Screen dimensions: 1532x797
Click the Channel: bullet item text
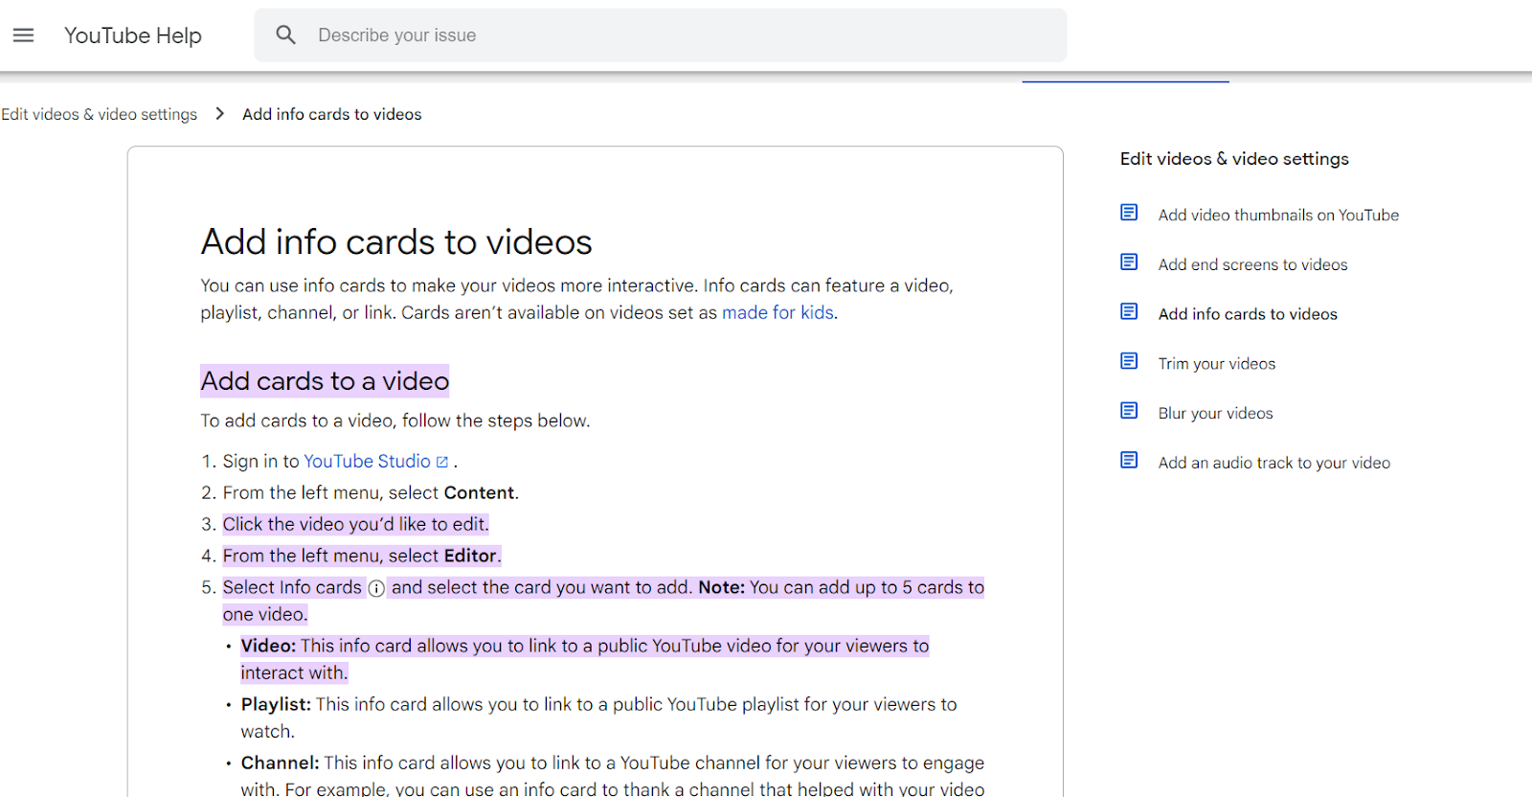(613, 776)
